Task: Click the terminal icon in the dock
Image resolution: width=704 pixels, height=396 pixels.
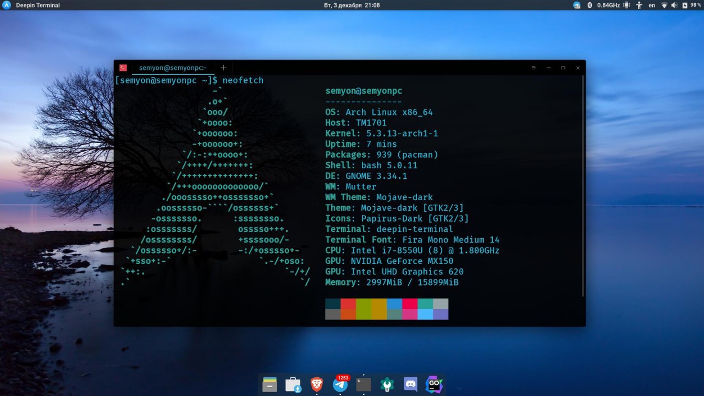Action: [364, 384]
